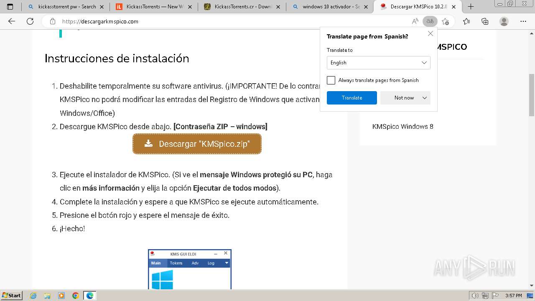The height and width of the screenshot is (301, 535).
Task: Close the Translate page popup
Action: (431, 33)
